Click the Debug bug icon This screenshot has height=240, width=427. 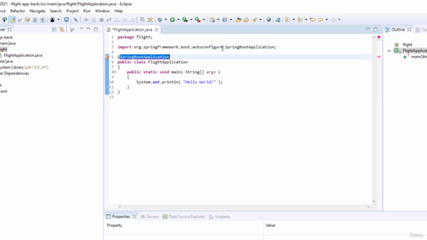[160, 19]
